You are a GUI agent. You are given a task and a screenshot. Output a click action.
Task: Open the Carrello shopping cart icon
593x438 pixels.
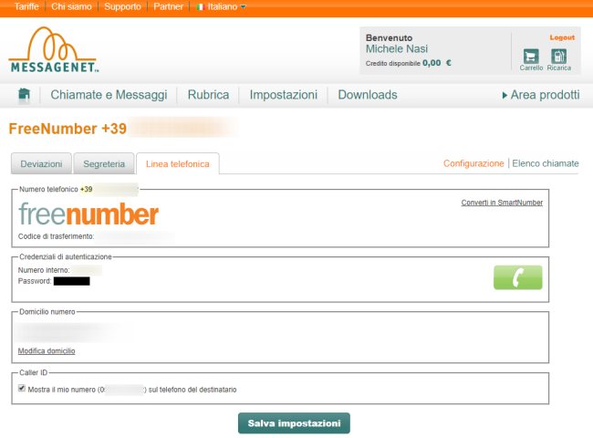[530, 57]
